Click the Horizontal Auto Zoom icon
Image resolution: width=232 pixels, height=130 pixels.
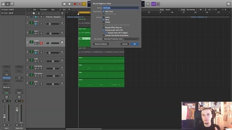point(210,10)
